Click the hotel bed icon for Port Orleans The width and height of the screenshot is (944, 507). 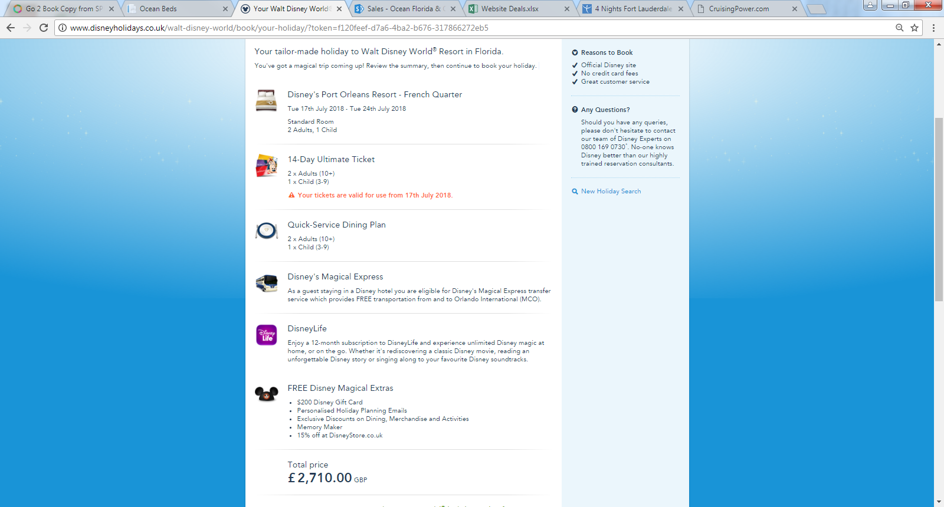(x=266, y=100)
